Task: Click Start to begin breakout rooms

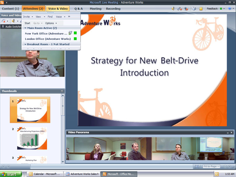Action: pos(27,23)
